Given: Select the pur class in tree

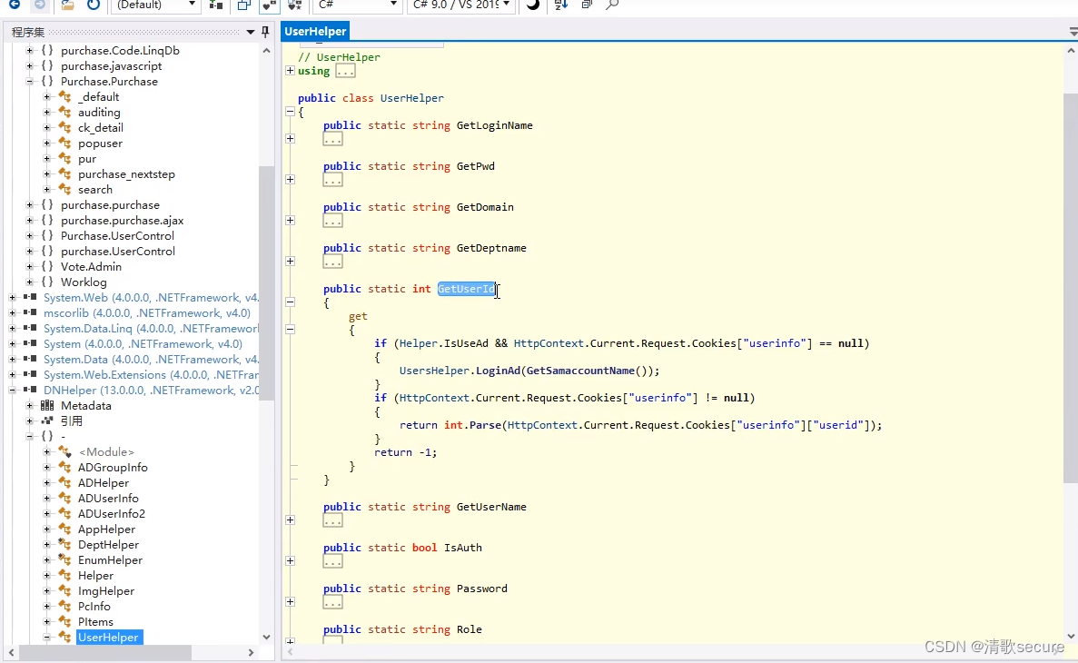Looking at the screenshot, I should [86, 159].
